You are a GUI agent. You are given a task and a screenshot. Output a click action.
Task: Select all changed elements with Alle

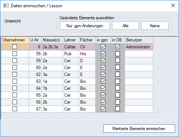125,26
